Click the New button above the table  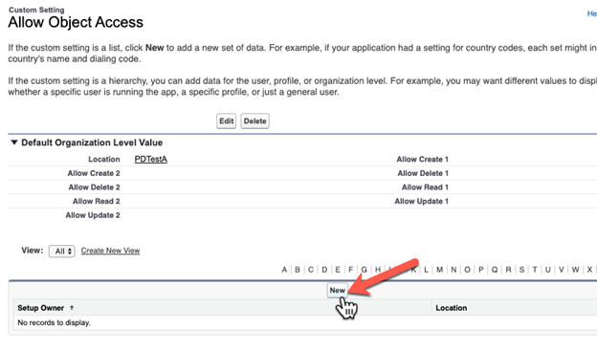(x=338, y=290)
